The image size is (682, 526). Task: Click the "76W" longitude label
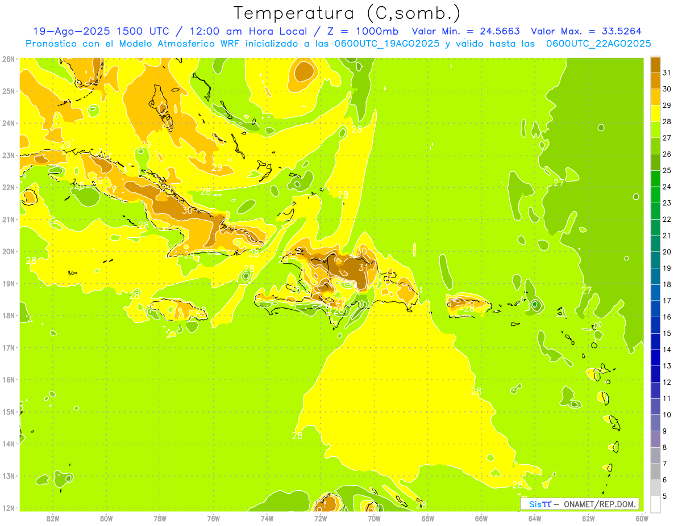[213, 519]
